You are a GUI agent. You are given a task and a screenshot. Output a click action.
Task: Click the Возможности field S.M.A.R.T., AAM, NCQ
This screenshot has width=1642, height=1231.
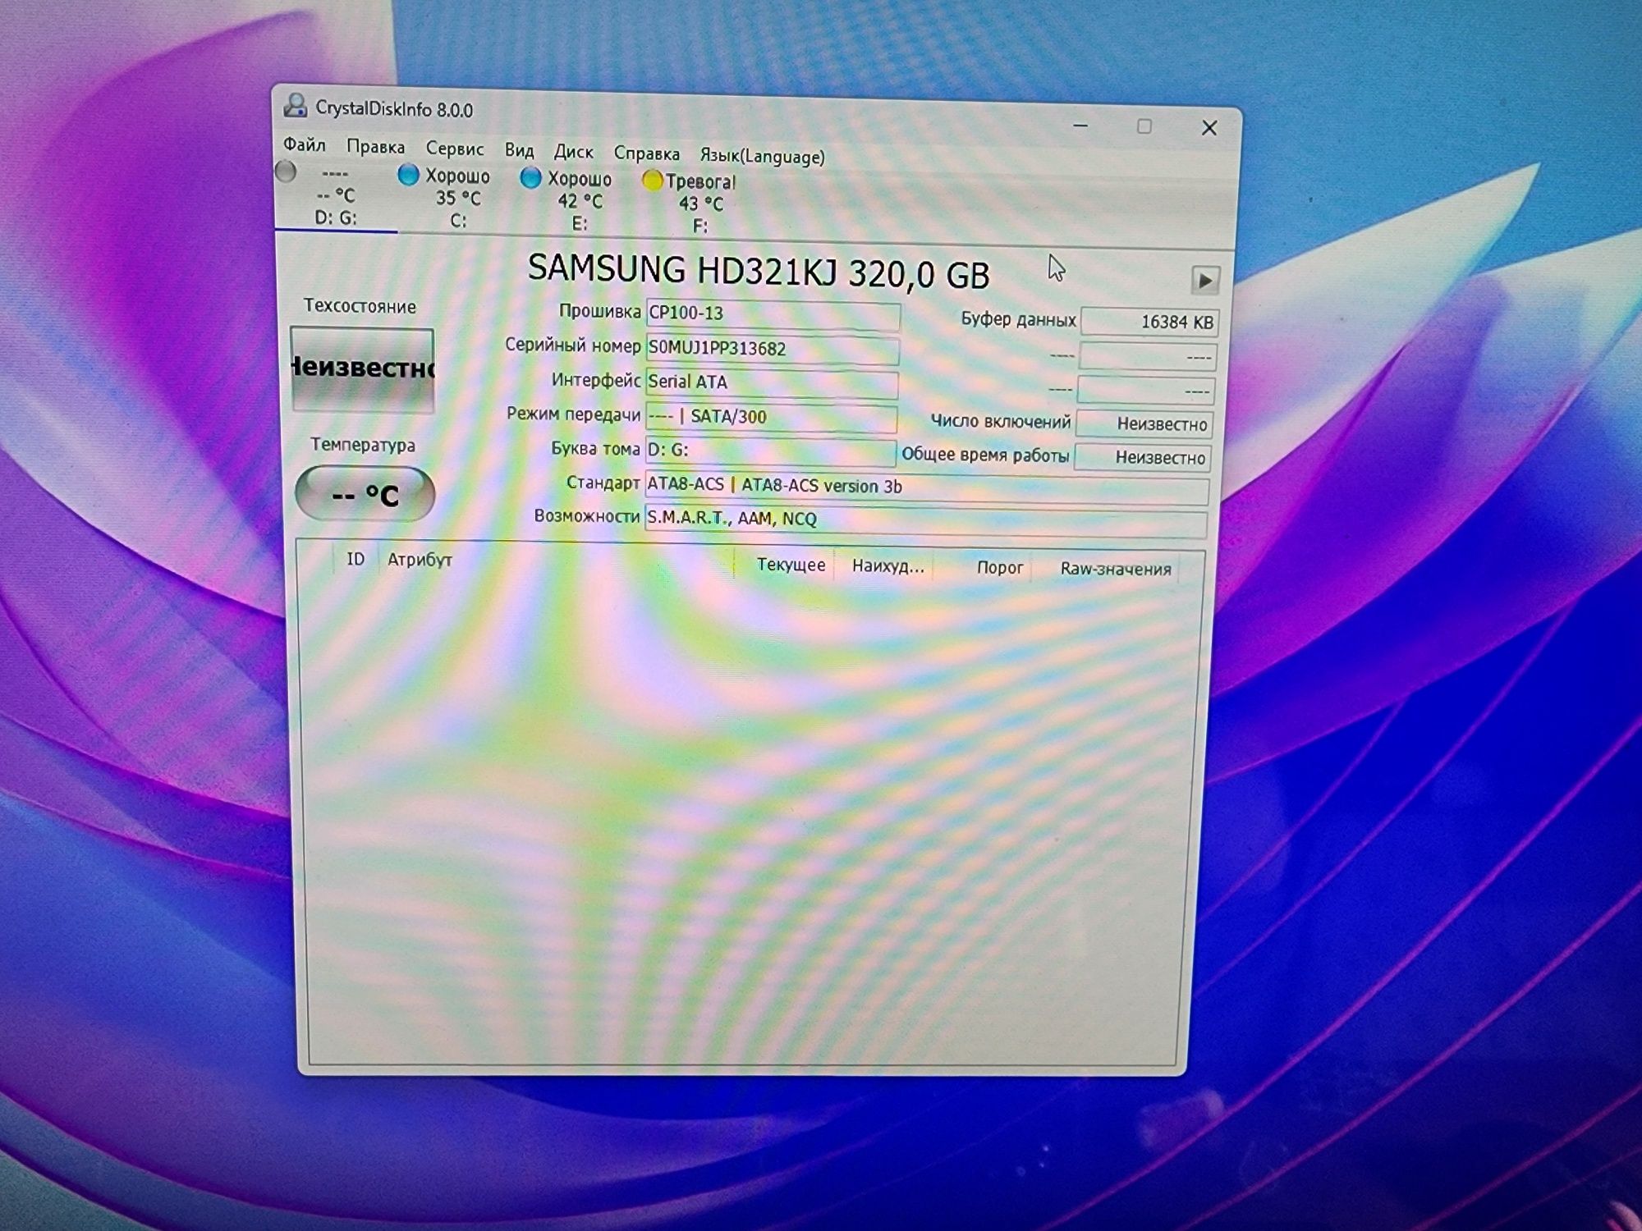pos(925,521)
